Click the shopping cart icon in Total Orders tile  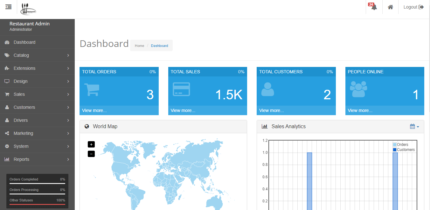(x=92, y=89)
